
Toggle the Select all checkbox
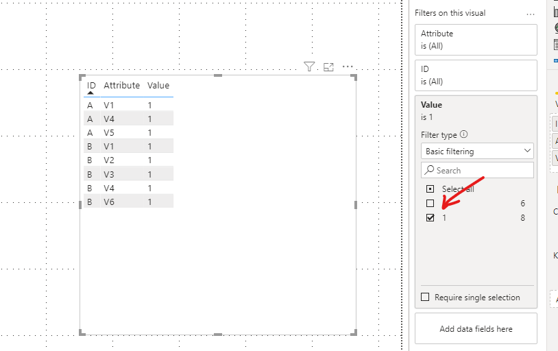pos(430,189)
